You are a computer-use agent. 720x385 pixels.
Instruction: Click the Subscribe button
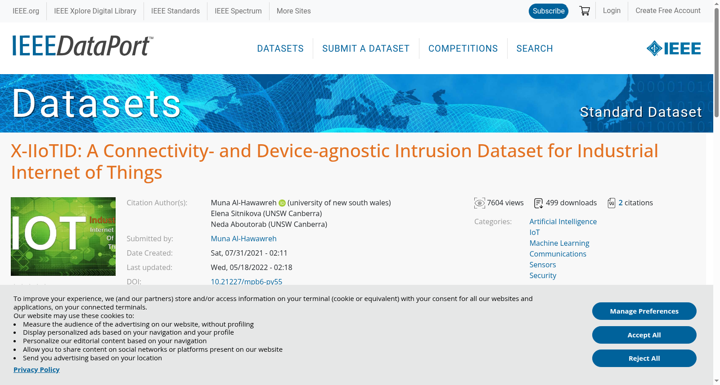(549, 11)
